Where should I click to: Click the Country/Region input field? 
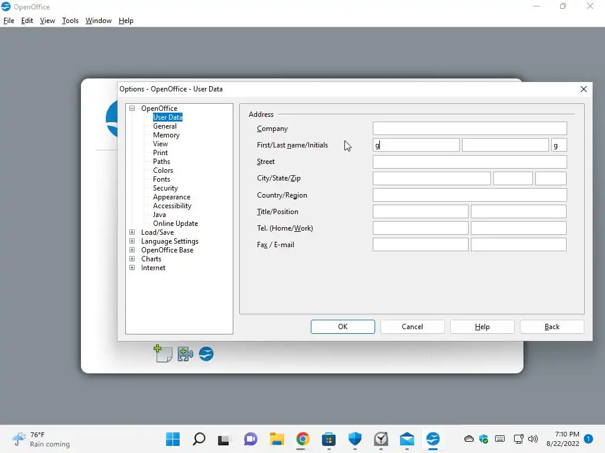[x=470, y=195]
